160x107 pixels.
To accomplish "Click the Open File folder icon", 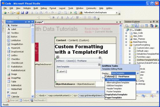I will tap(18, 13).
